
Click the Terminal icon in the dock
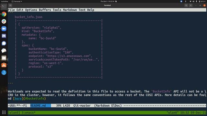tap(4, 6)
